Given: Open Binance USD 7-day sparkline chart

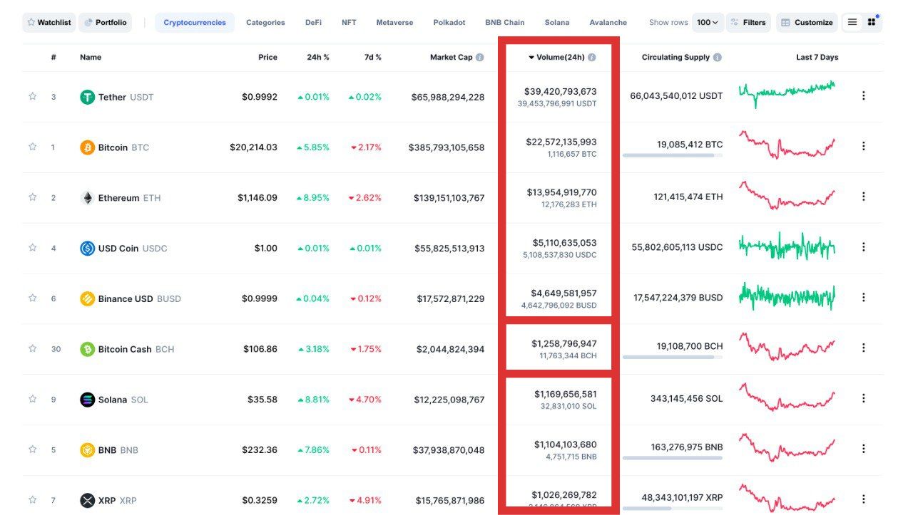Looking at the screenshot, I should [787, 296].
